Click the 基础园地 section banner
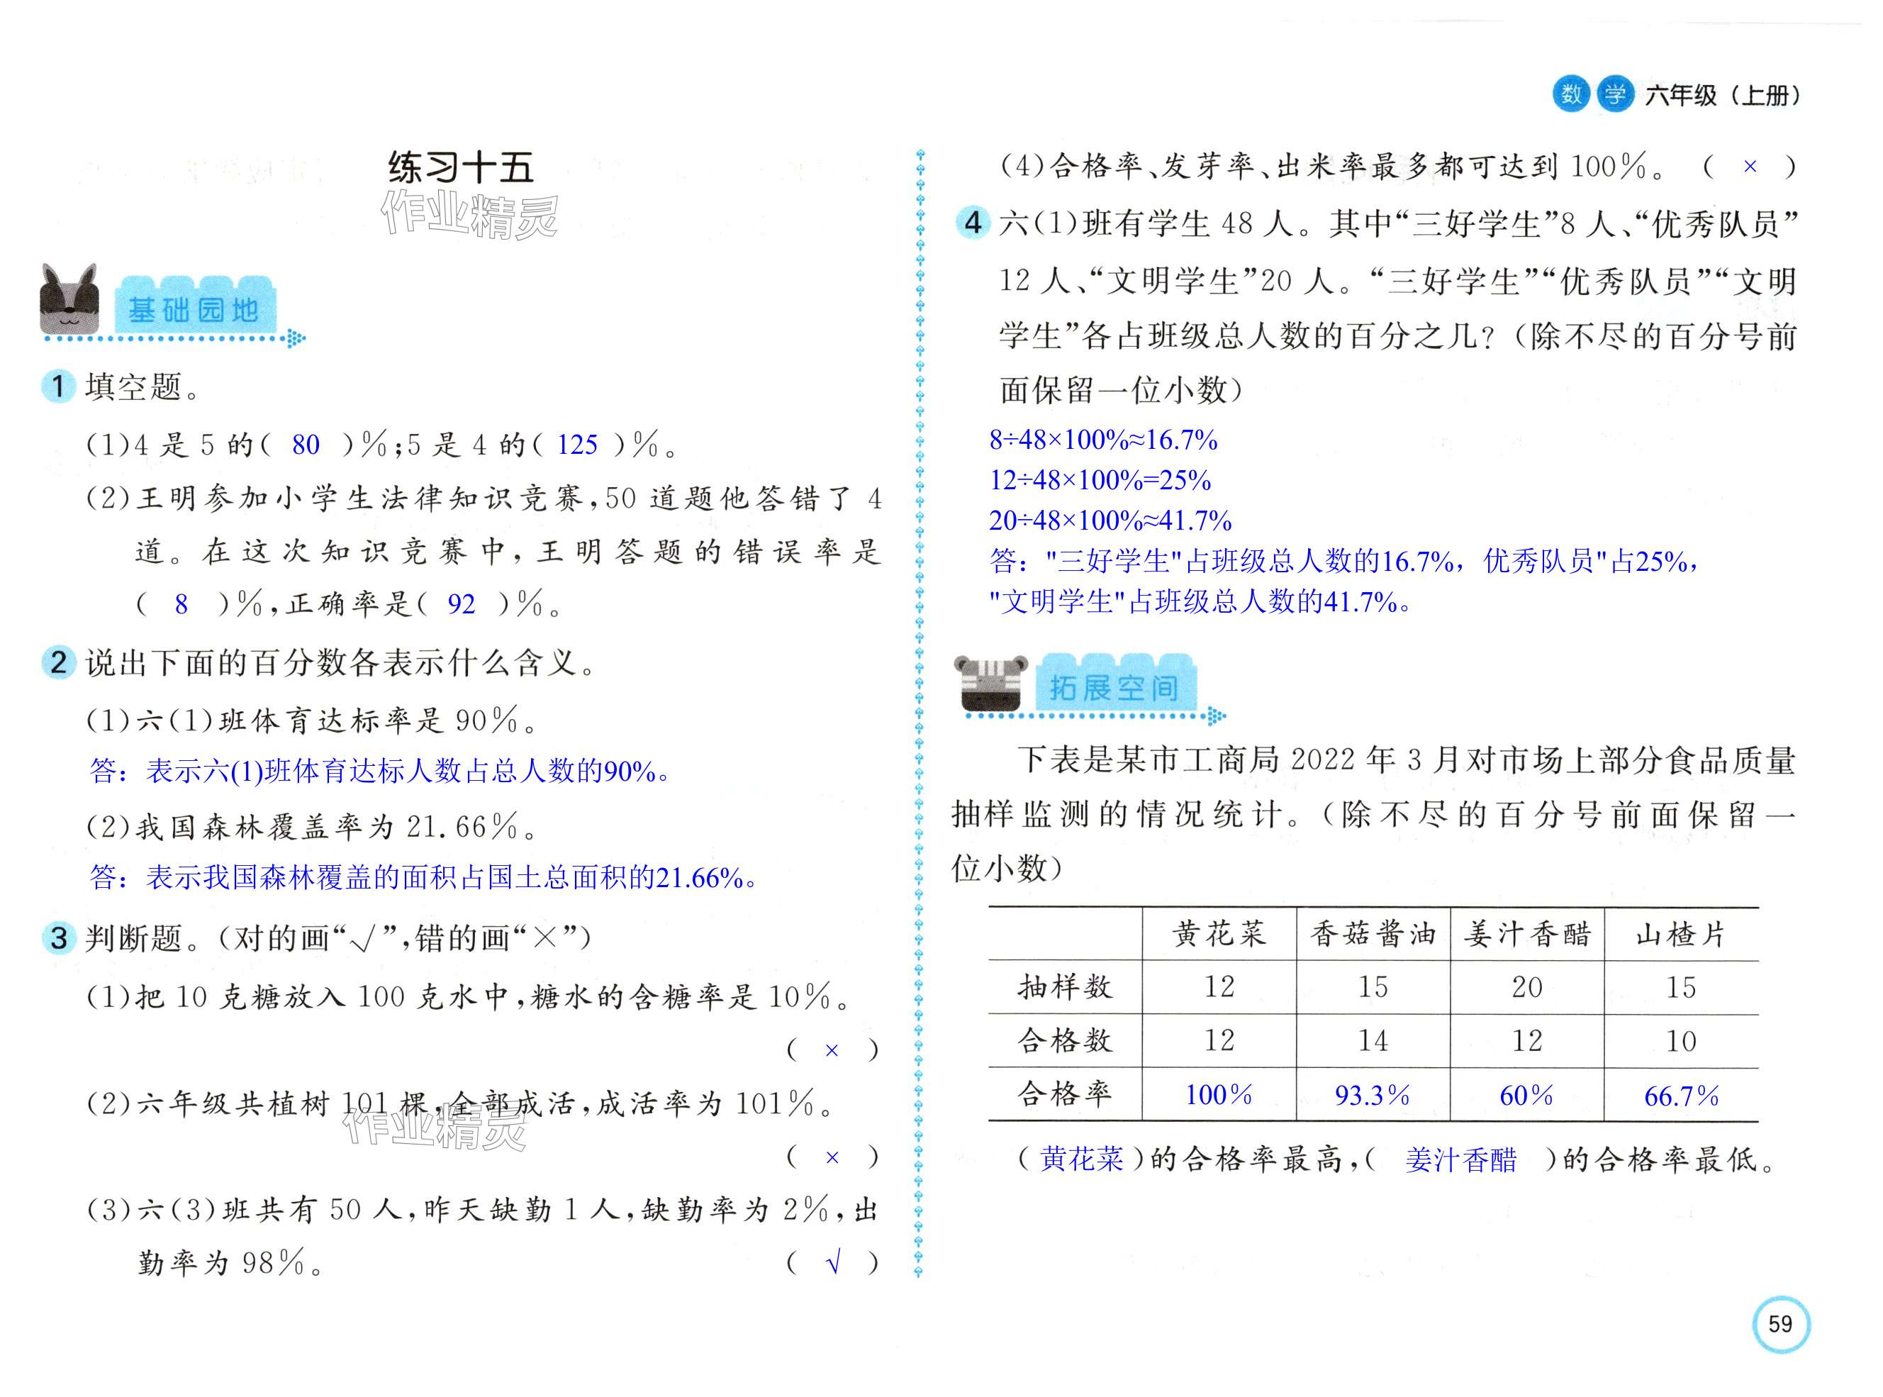Image resolution: width=1883 pixels, height=1397 pixels. (x=194, y=304)
